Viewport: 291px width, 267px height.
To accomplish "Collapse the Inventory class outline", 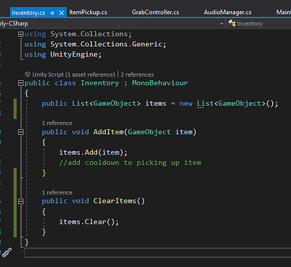I will point(21,83).
